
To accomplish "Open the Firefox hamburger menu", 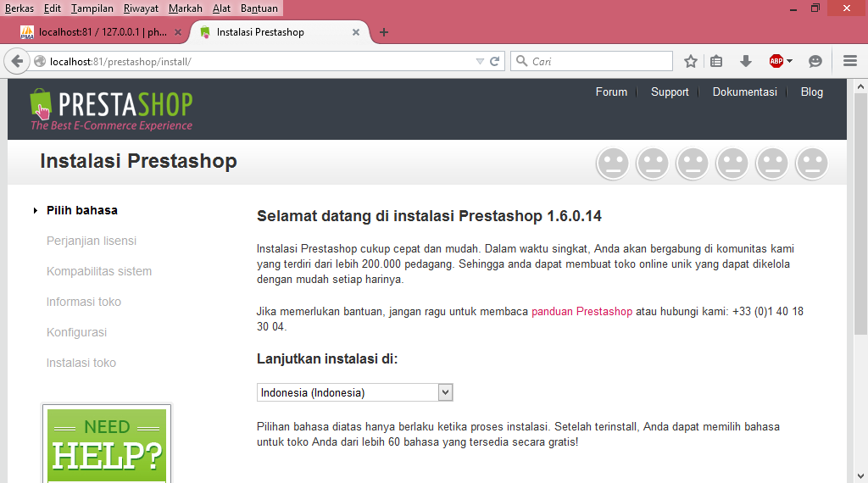I will (850, 61).
